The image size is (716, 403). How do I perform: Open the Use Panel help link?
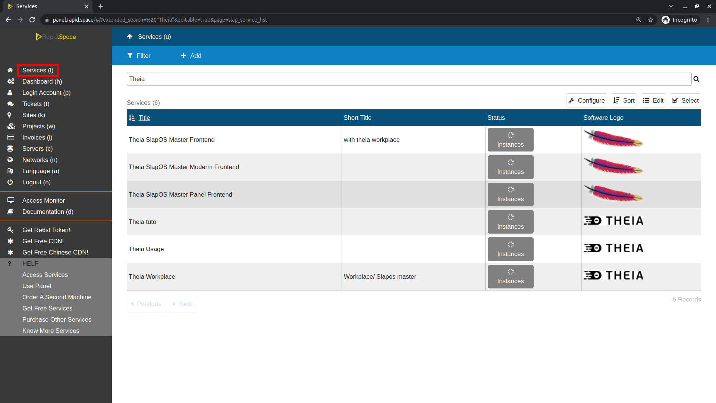[37, 286]
